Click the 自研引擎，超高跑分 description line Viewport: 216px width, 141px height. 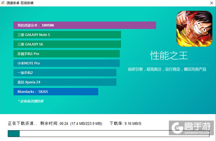[x=167, y=69]
